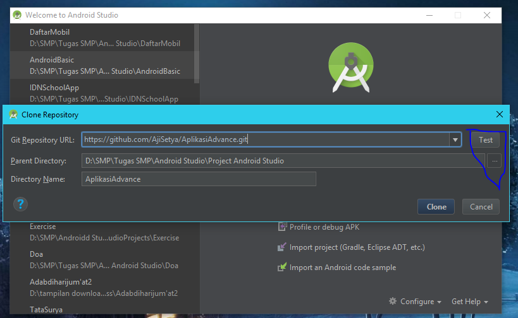Viewport: 518px width, 318px height.
Task: Close the Welcome to Android Studio window
Action: tap(486, 15)
